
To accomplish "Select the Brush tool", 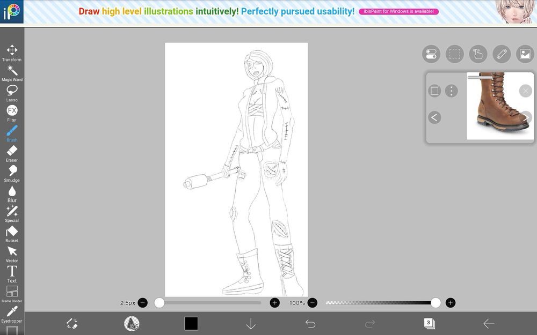I will pos(12,133).
